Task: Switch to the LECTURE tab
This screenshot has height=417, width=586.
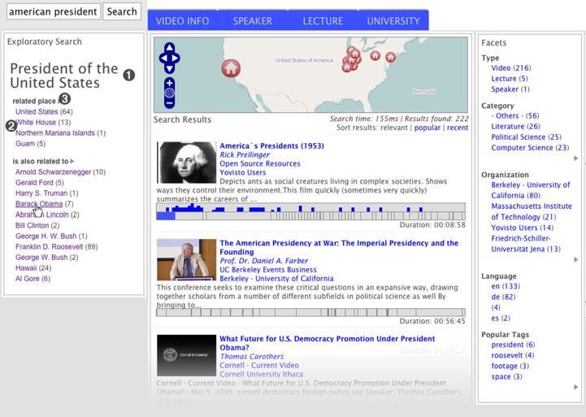Action: pyautogui.click(x=323, y=20)
